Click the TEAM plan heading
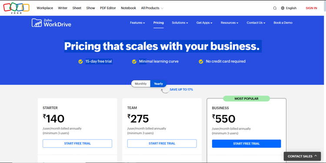The width and height of the screenshot is (326, 163). click(x=132, y=108)
